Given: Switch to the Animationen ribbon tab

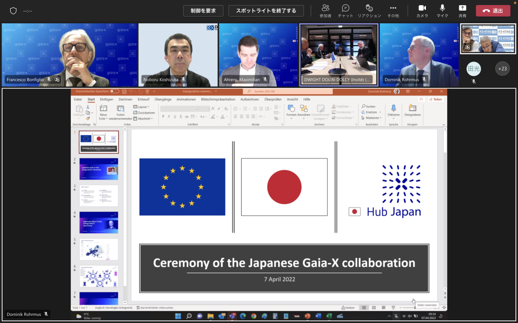Looking at the screenshot, I should tap(186, 100).
